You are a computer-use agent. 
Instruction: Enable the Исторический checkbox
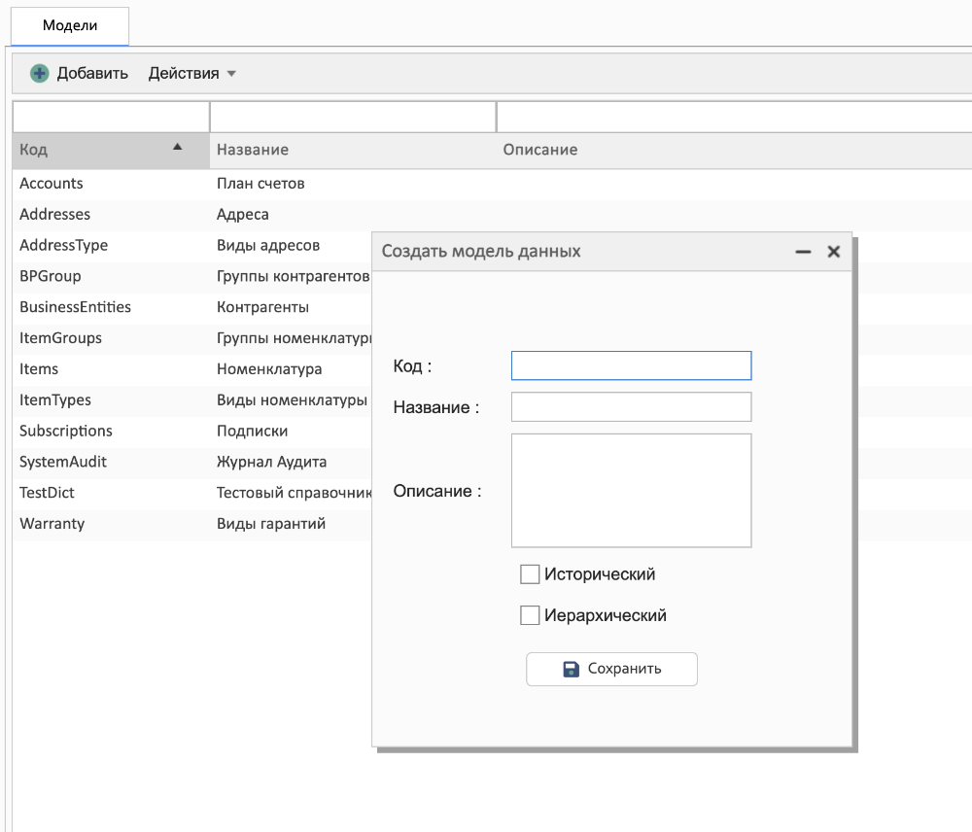coord(530,574)
